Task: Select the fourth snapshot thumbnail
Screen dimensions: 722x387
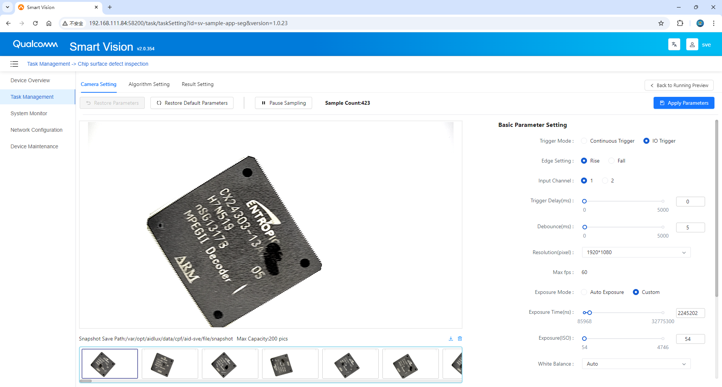Action: pos(290,364)
